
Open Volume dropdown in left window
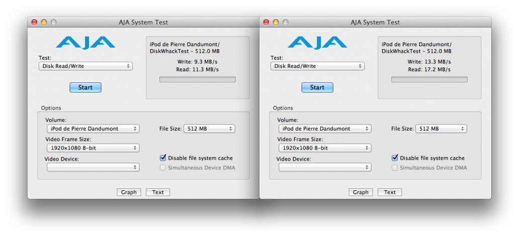(x=93, y=129)
